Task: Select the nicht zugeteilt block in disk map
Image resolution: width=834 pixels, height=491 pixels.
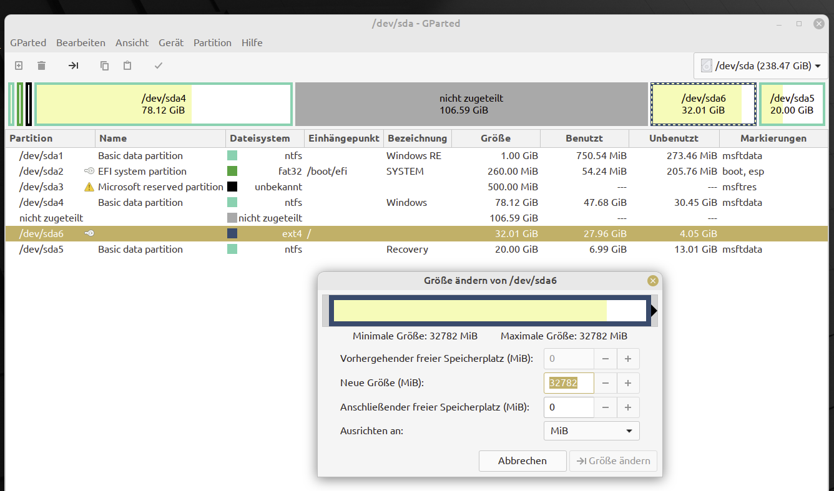Action: (x=471, y=104)
